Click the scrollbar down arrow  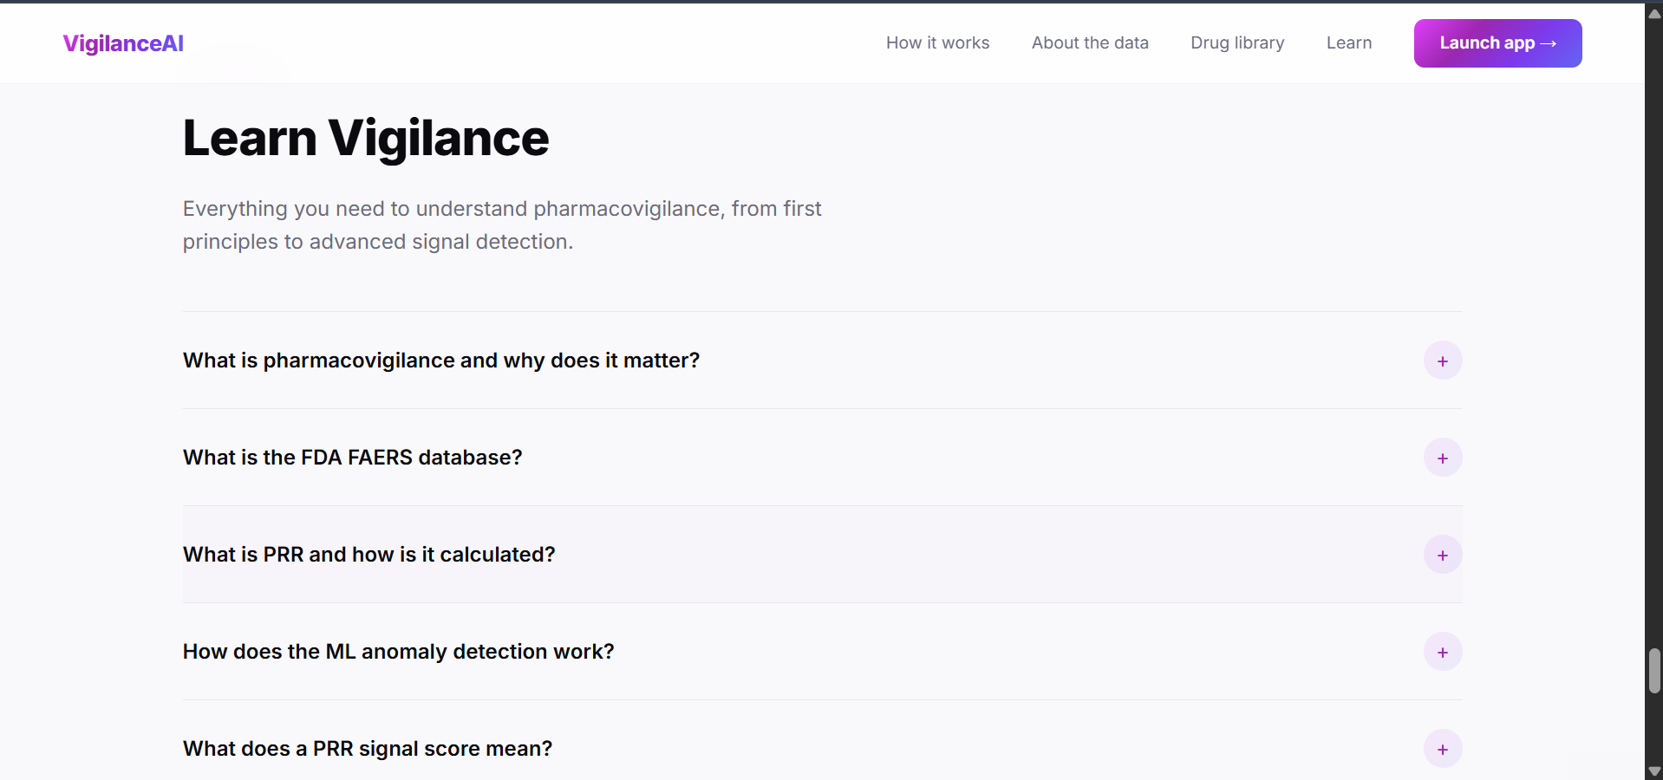1654,770
